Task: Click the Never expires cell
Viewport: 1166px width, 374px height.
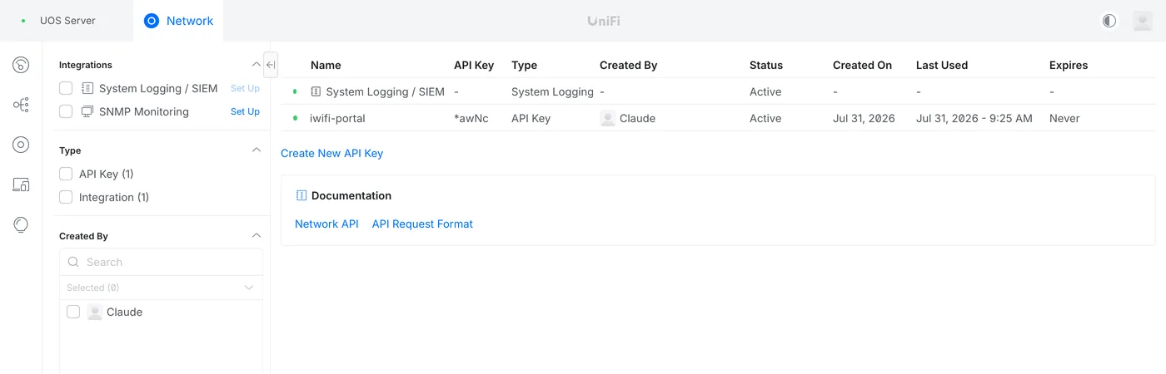Action: 1064,118
